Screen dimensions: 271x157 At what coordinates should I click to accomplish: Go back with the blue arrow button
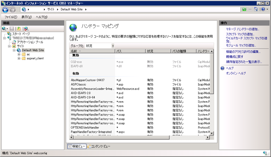click(x=5, y=10)
